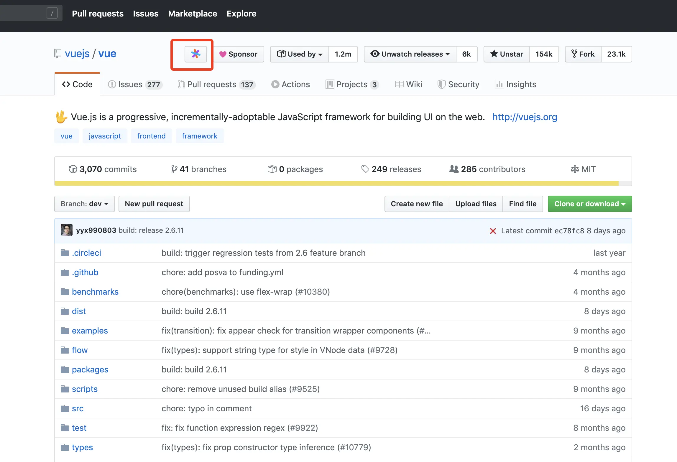Click the yellow language bar

[336, 184]
